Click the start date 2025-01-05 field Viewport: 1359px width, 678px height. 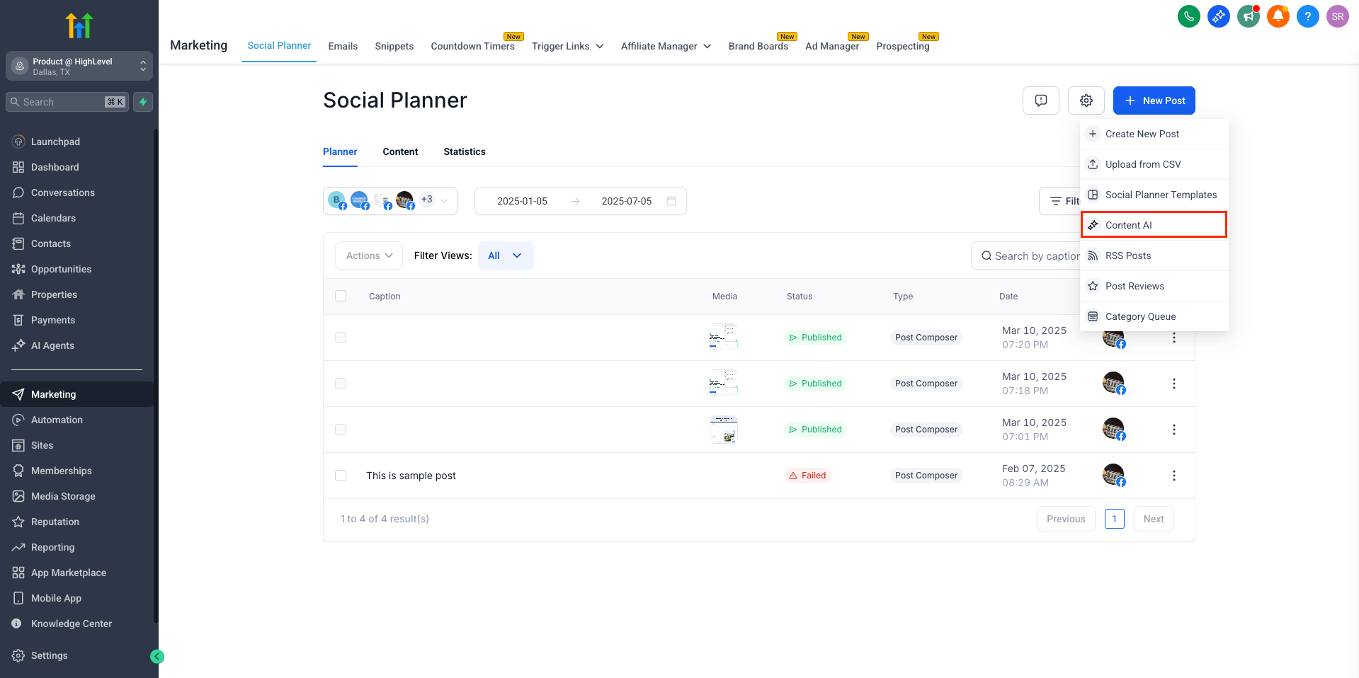(522, 201)
